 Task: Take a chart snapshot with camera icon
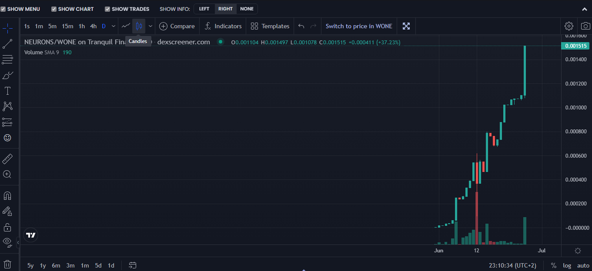[585, 26]
